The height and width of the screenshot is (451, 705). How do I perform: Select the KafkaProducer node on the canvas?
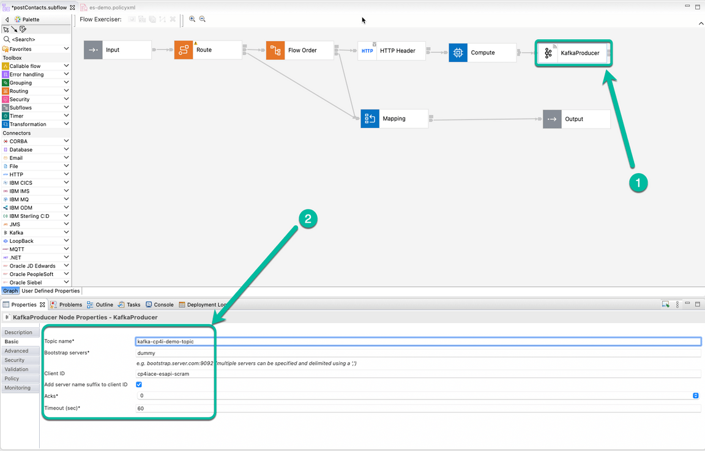tap(573, 53)
